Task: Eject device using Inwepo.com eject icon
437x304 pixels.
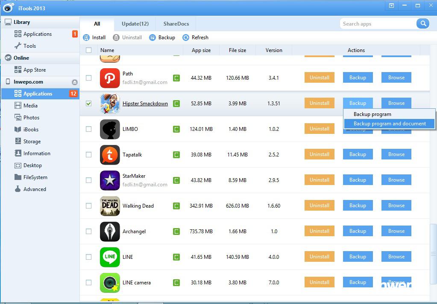Action: (74, 82)
